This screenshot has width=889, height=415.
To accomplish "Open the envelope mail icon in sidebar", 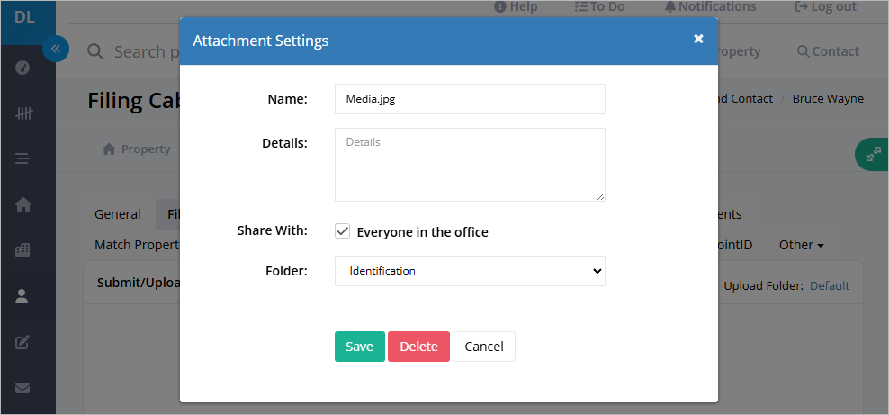I will [22, 388].
